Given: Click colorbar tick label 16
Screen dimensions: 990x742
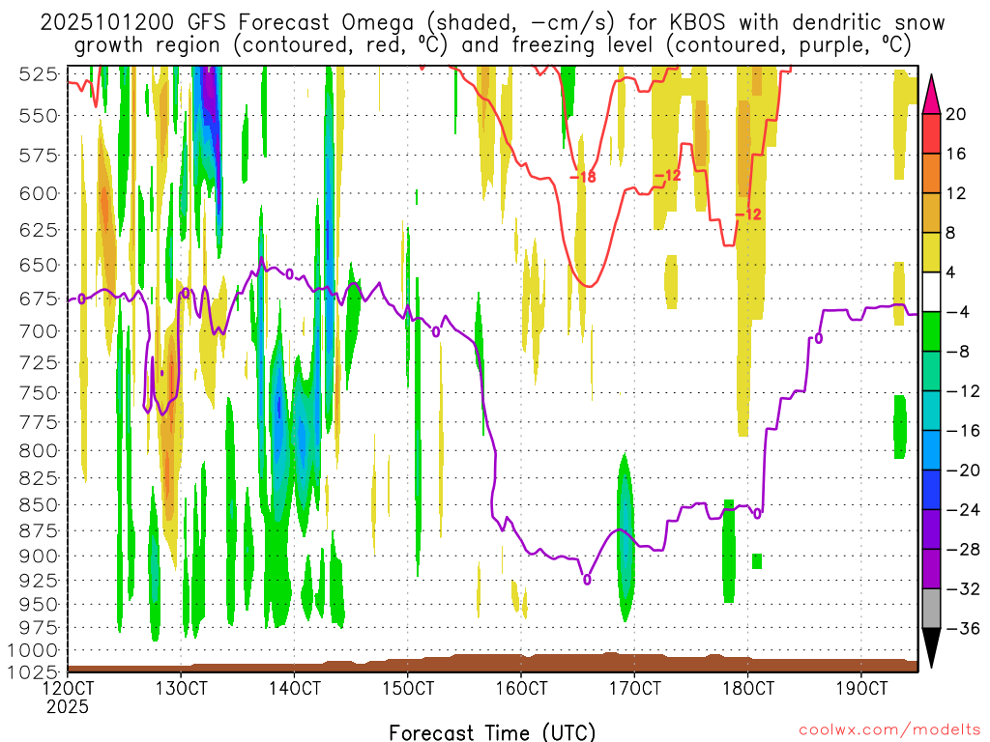Looking at the screenshot, I should (956, 154).
